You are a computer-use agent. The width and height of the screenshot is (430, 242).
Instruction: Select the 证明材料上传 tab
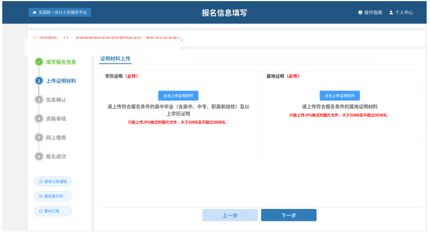(115, 58)
